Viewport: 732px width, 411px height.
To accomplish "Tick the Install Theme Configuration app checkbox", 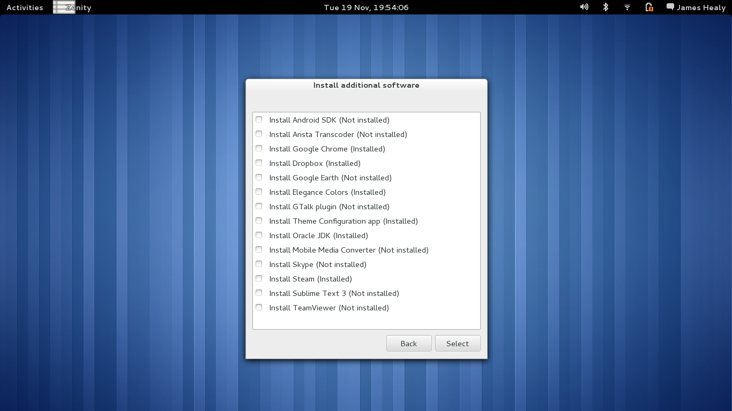I will [259, 220].
